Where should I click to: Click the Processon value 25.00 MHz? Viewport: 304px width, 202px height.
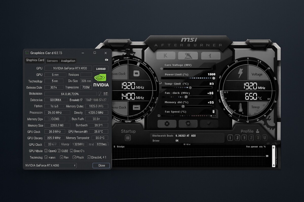pos(57,113)
